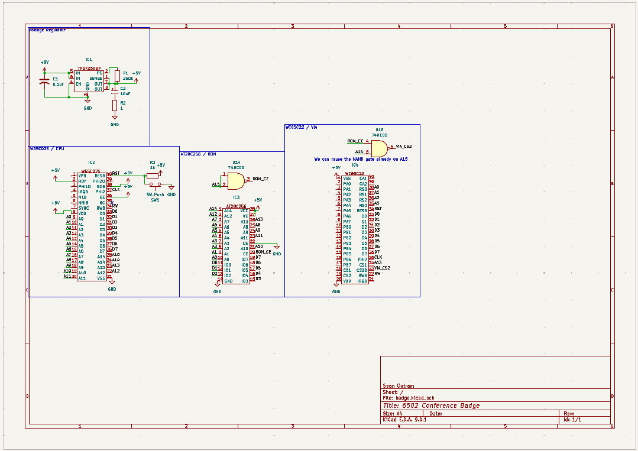The height and width of the screenshot is (451, 638).
Task: Click the VIA_CS2 label at NAND output
Action: pyautogui.click(x=404, y=146)
